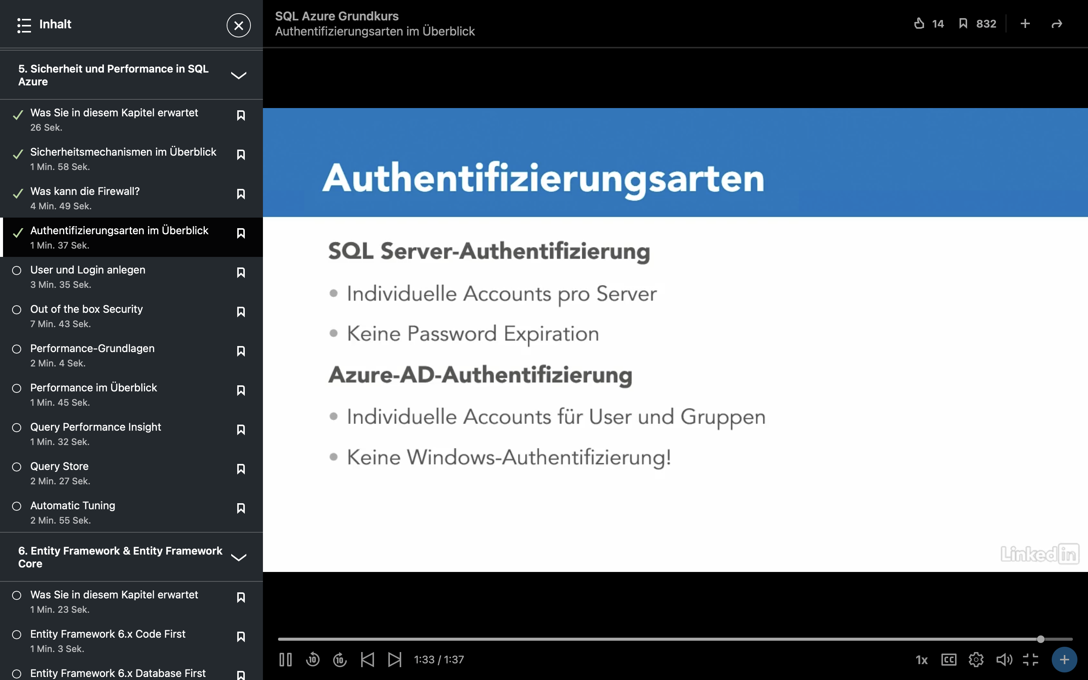The height and width of the screenshot is (680, 1088).
Task: Play 'Query Store' video
Action: (x=131, y=473)
